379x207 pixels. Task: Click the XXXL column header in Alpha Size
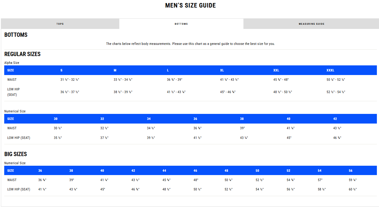point(330,70)
